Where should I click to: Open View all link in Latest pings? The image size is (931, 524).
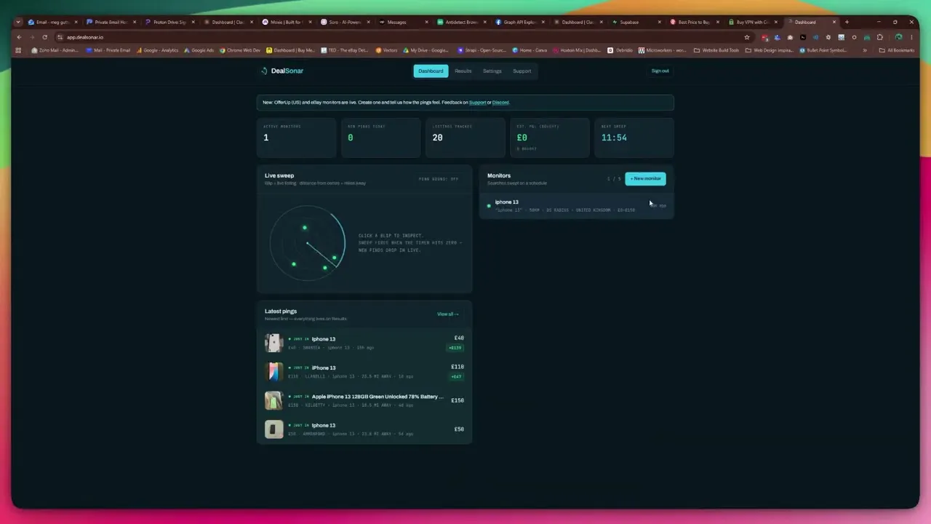[x=448, y=314]
